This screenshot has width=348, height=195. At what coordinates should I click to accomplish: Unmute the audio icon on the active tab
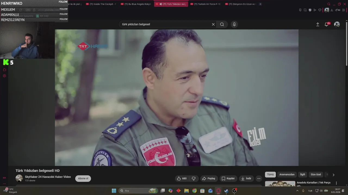pyautogui.click(x=161, y=4)
